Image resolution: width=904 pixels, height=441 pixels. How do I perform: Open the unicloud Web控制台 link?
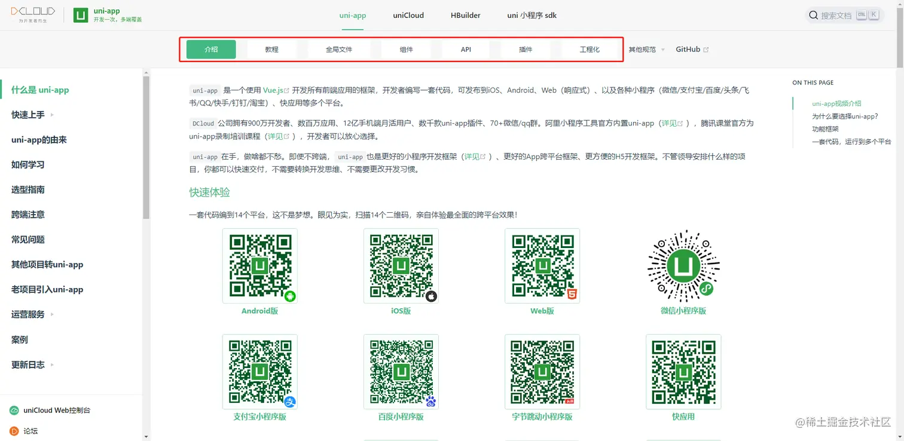point(57,411)
